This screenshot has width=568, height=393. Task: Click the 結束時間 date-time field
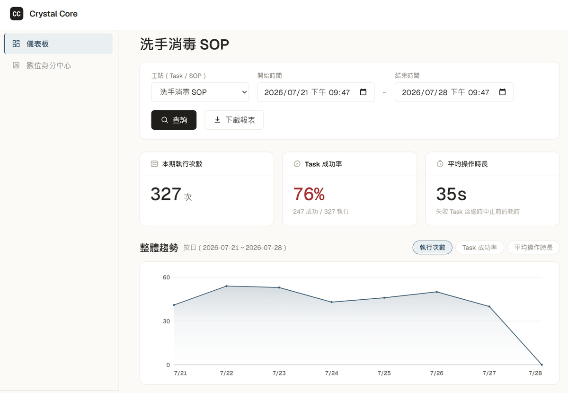click(x=454, y=92)
